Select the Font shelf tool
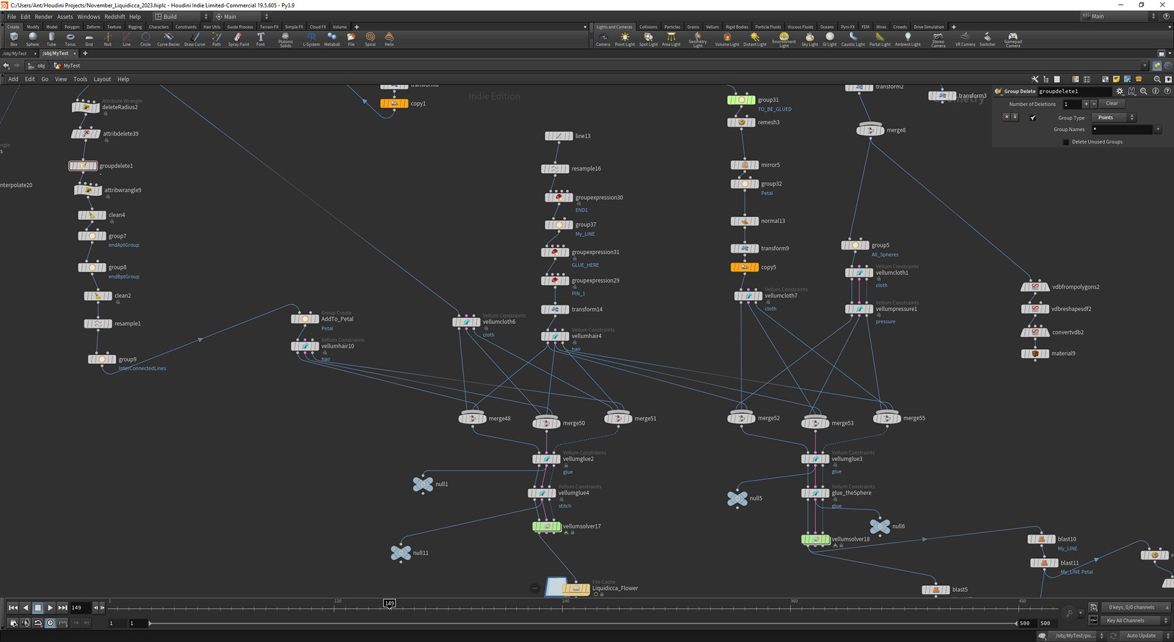The width and height of the screenshot is (1174, 642). 260,39
